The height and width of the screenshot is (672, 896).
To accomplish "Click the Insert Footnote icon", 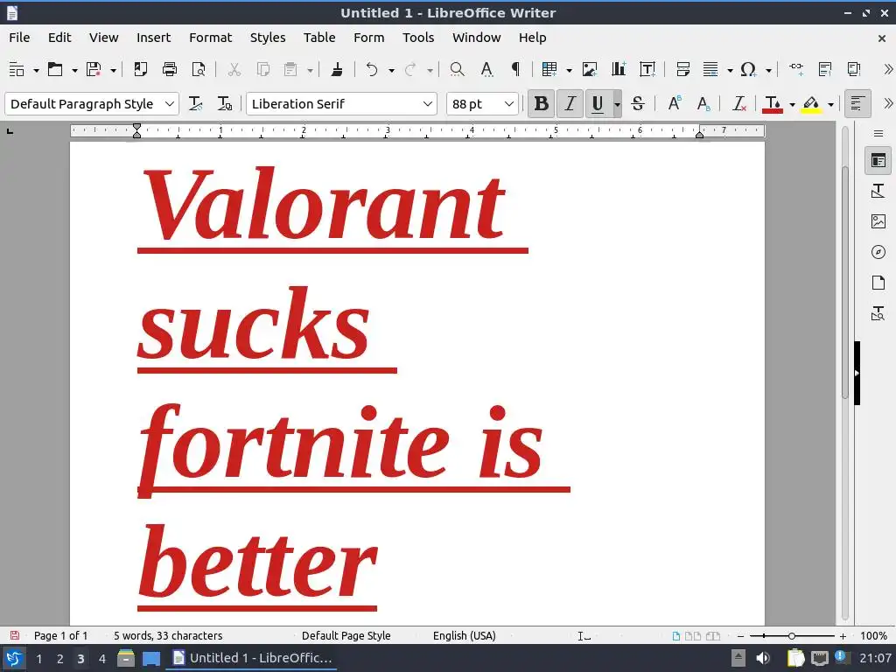I will pyautogui.click(x=824, y=70).
